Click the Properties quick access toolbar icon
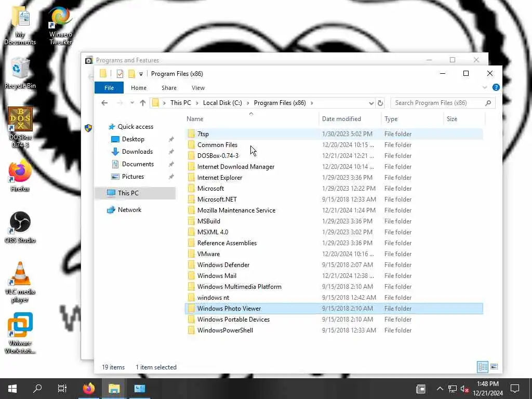Viewport: 532px width, 399px height. click(x=120, y=74)
